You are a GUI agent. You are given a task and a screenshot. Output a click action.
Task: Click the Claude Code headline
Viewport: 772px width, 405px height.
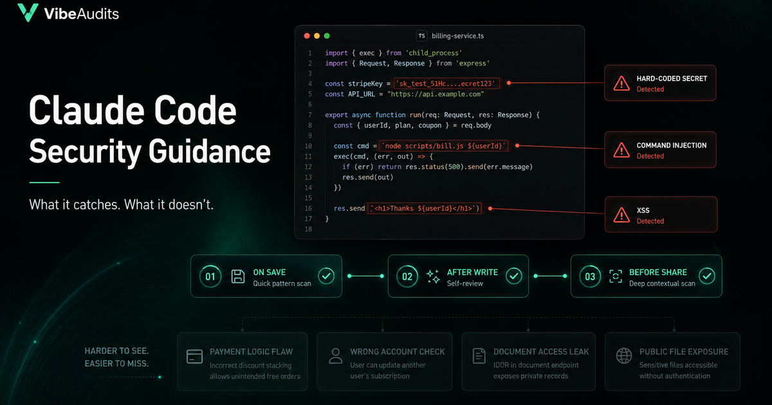point(133,112)
